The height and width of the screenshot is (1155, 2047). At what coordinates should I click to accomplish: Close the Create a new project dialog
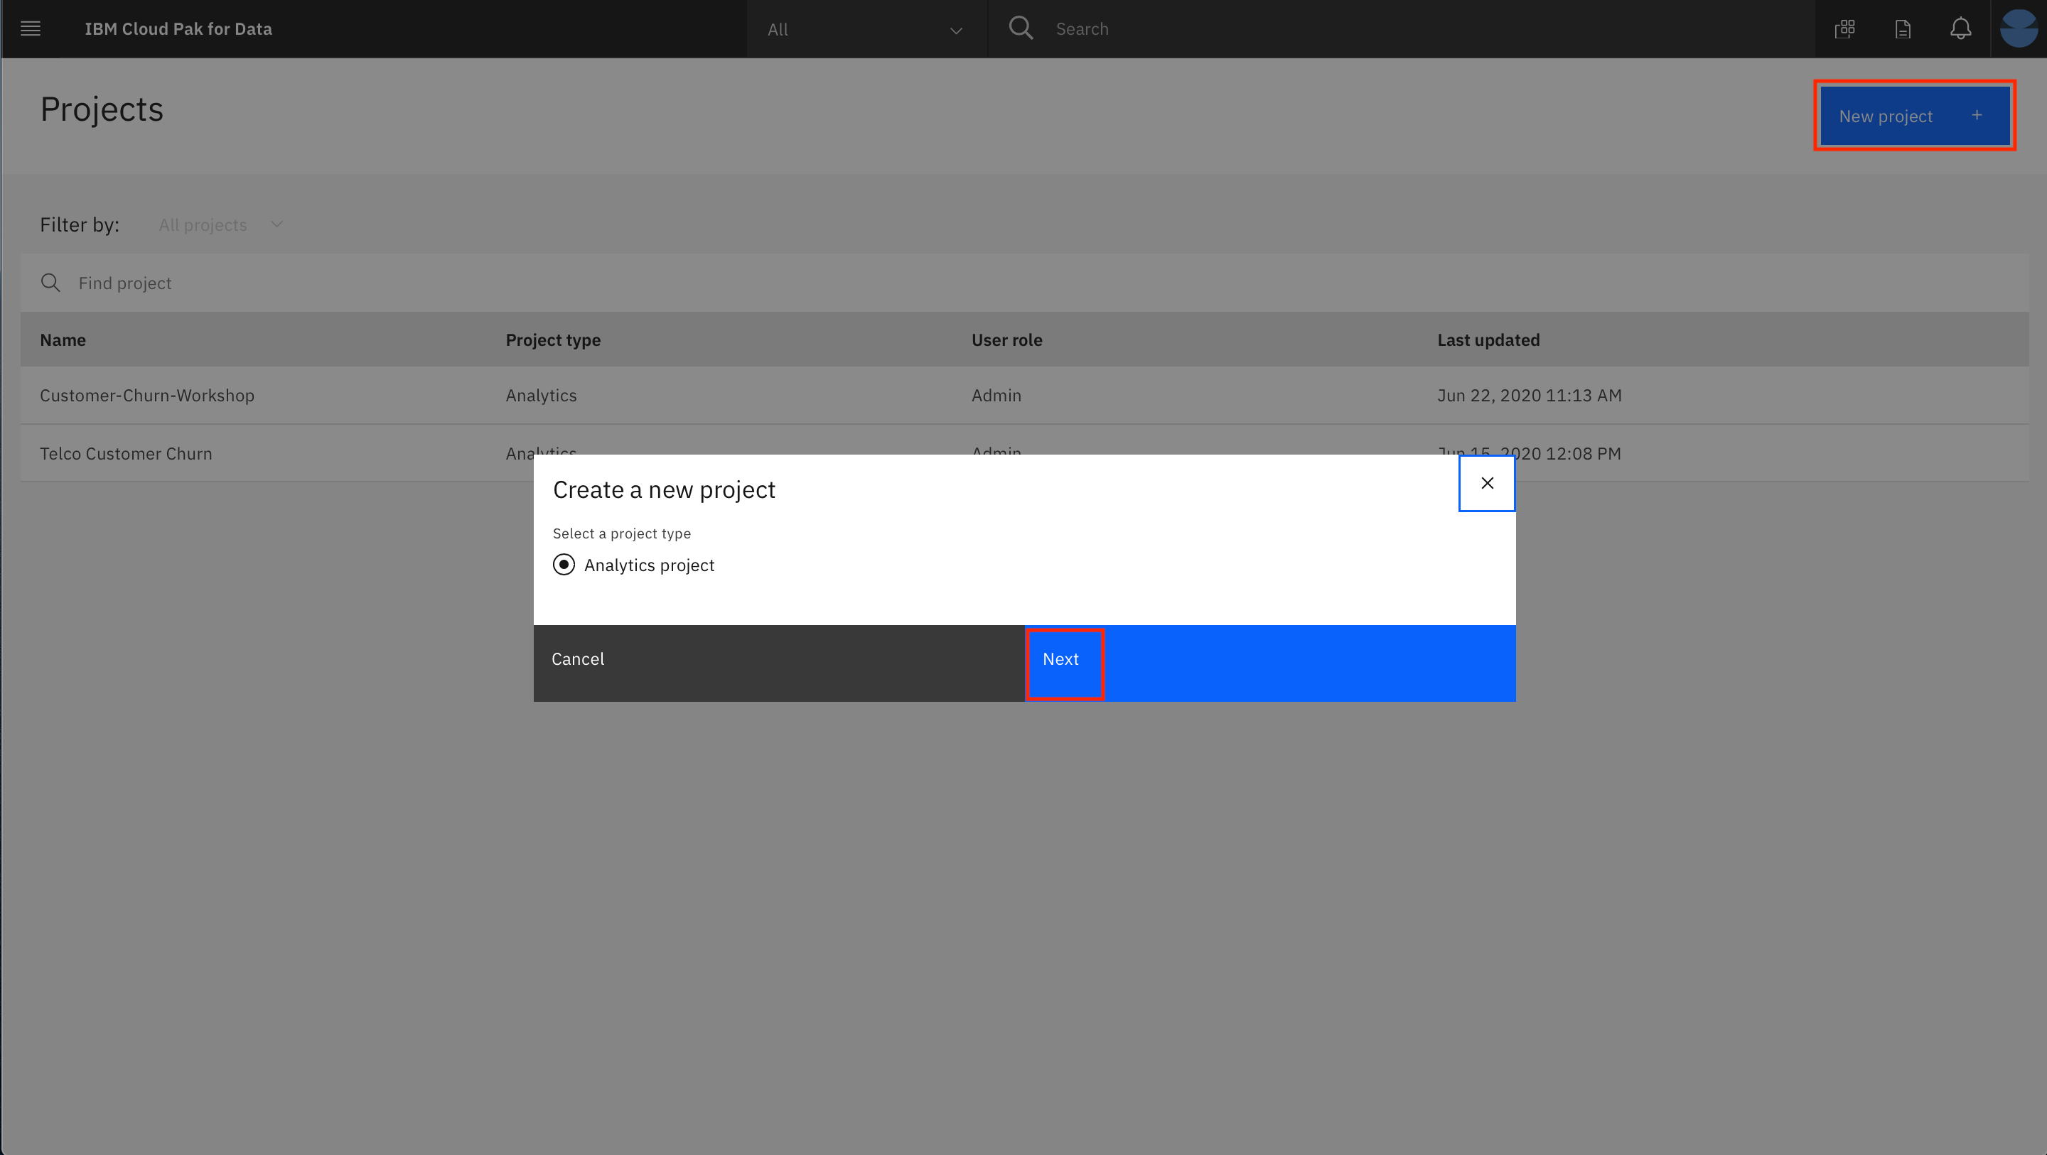[x=1487, y=483]
